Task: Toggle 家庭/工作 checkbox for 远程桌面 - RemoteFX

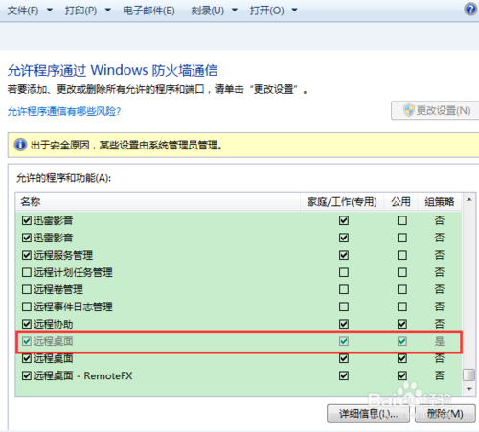Action: (344, 375)
